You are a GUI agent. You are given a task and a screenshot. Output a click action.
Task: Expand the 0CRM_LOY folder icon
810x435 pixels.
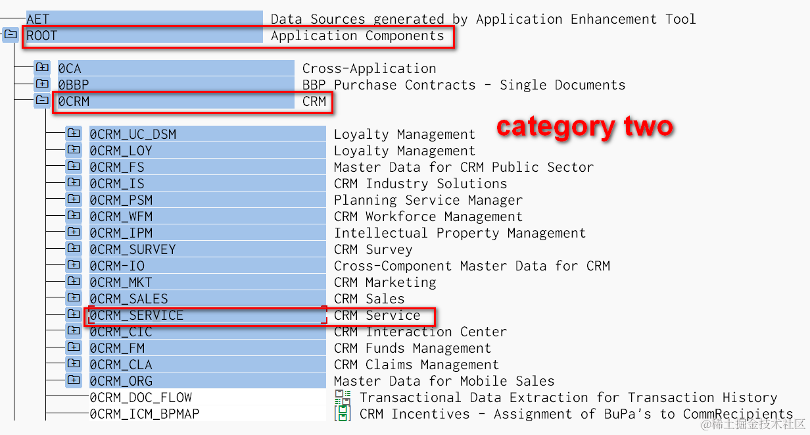tap(74, 150)
